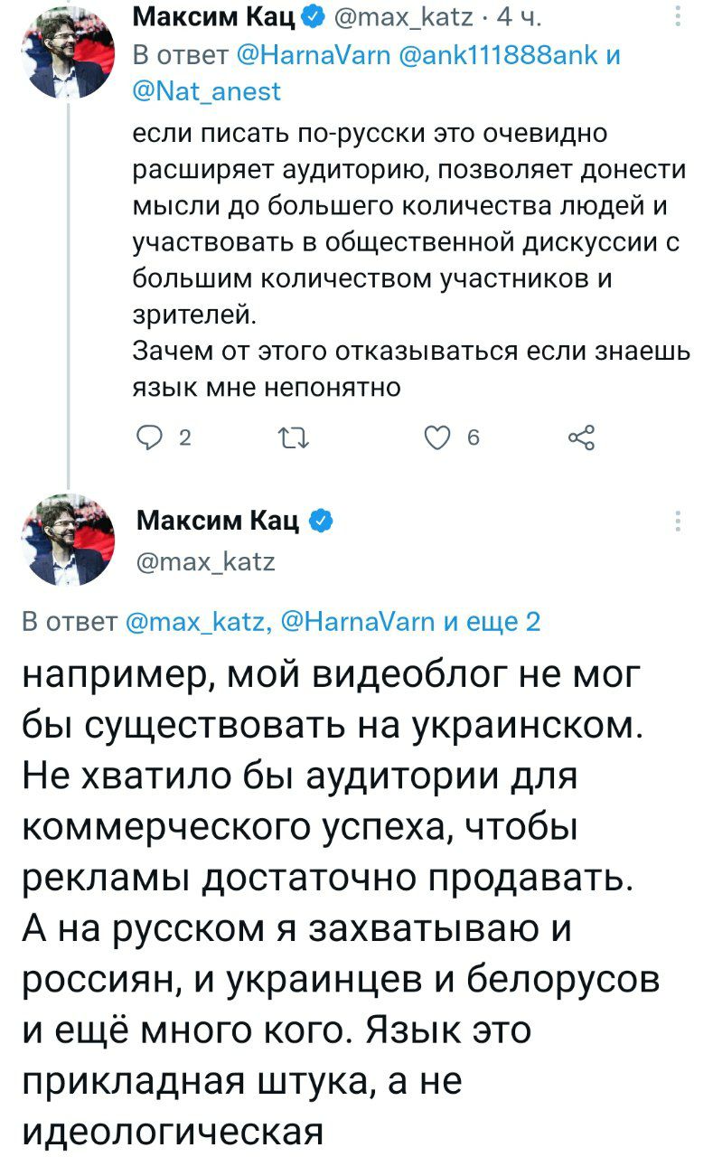Click the verified badge beside the second Максим Кац name
Viewport: 713px width, 1157px height.
point(324,522)
